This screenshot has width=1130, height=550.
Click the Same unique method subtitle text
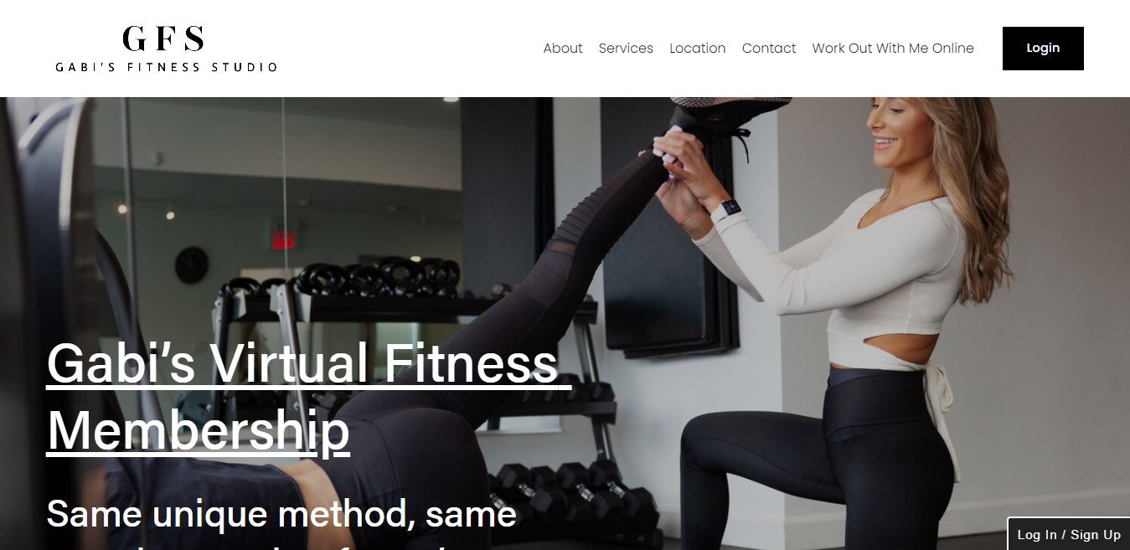pyautogui.click(x=281, y=513)
